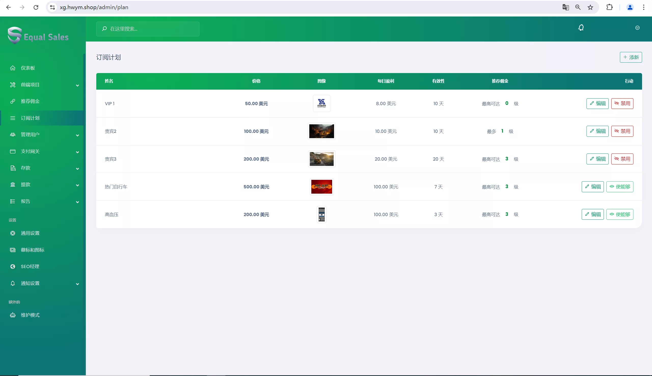Click the Equal Sales logo
The width and height of the screenshot is (652, 376).
pyautogui.click(x=38, y=36)
